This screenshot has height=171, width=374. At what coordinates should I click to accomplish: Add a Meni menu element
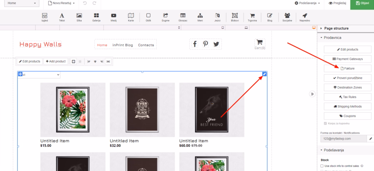point(200,17)
